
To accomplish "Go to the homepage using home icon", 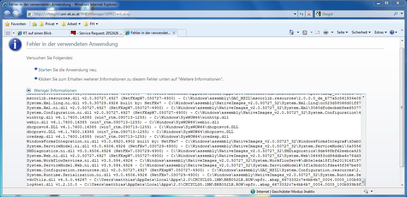I will point(292,32).
